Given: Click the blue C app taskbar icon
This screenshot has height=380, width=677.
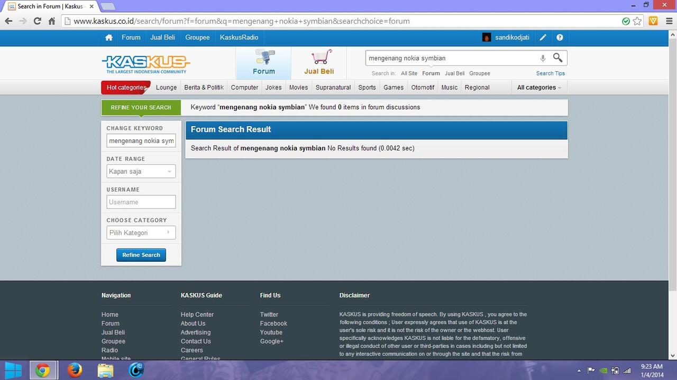Looking at the screenshot, I should [x=136, y=370].
